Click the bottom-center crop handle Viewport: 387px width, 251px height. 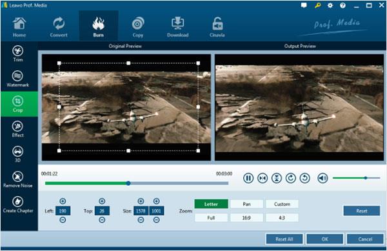128,150
